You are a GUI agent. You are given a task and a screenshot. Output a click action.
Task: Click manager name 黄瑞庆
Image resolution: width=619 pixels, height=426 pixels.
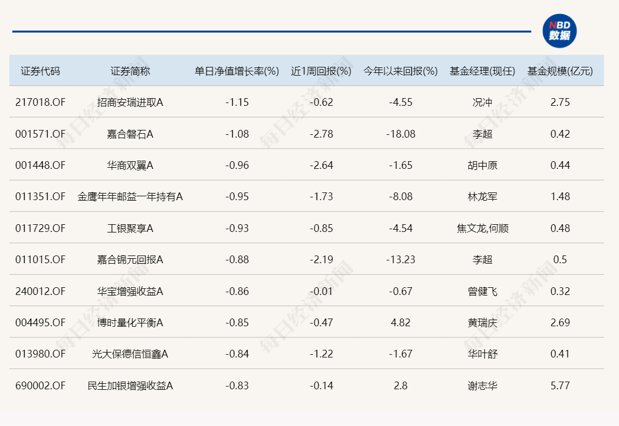click(483, 322)
